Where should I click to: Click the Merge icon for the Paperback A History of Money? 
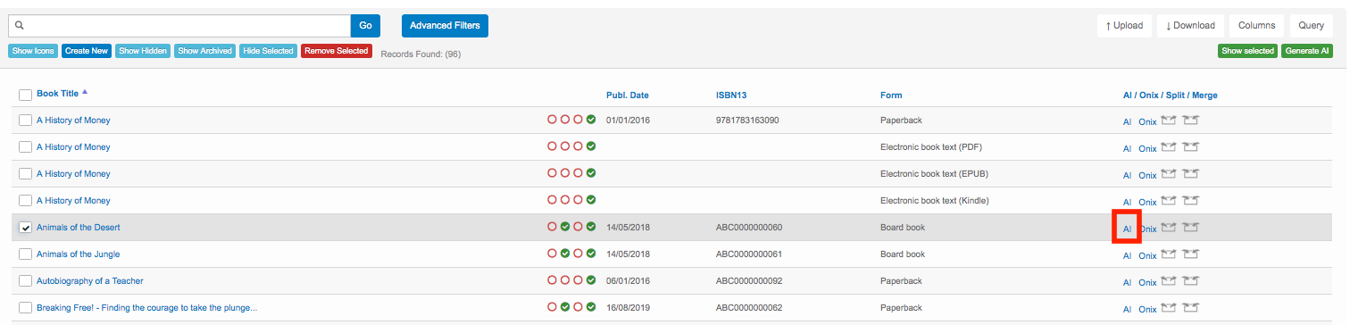pos(1190,121)
